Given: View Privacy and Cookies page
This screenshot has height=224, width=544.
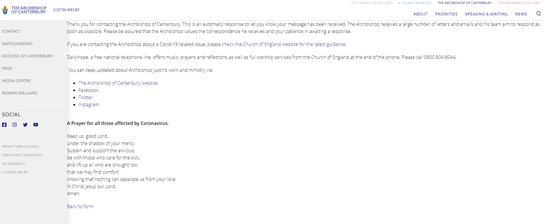Looking at the screenshot, I should point(20,146).
